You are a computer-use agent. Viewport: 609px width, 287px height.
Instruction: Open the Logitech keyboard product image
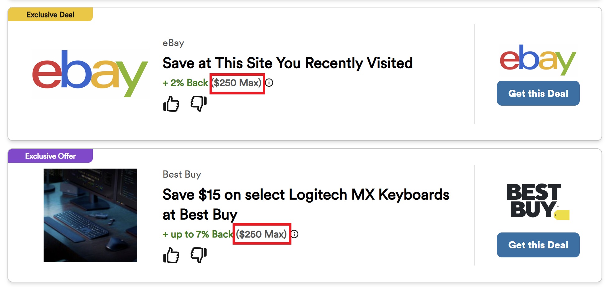click(90, 215)
